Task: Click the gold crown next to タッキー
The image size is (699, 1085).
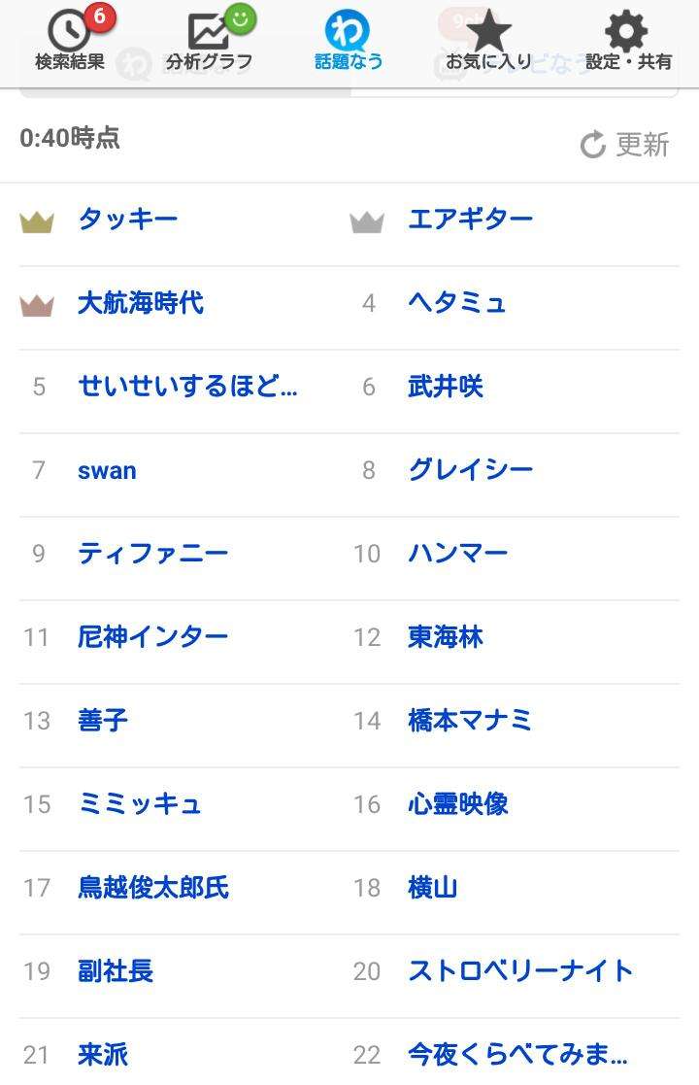Action: click(37, 222)
